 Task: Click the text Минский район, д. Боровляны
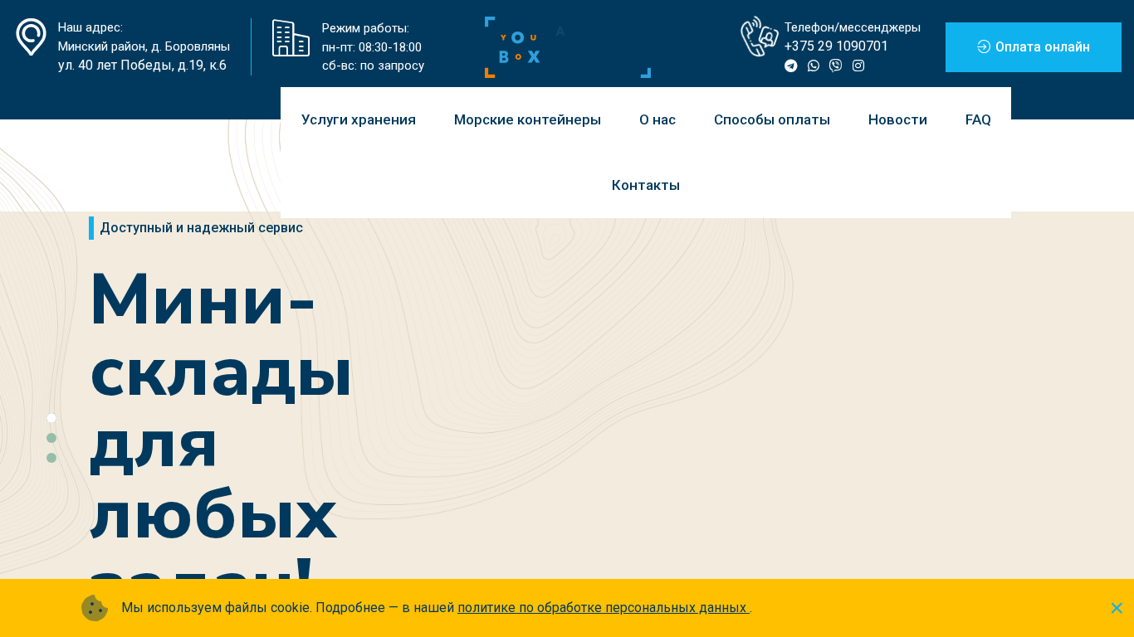144,46
